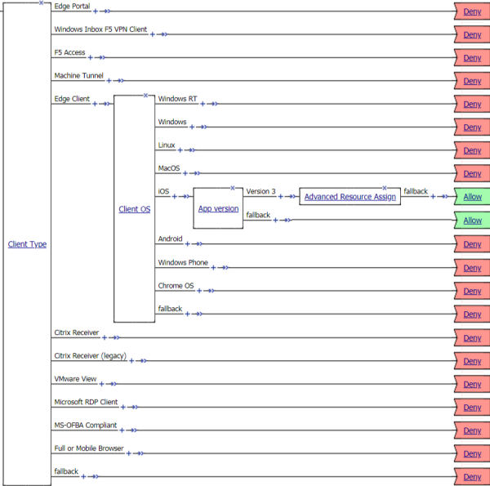Click the plus icon on Windows RT branch
Screen dimensions: 490x486
203,104
